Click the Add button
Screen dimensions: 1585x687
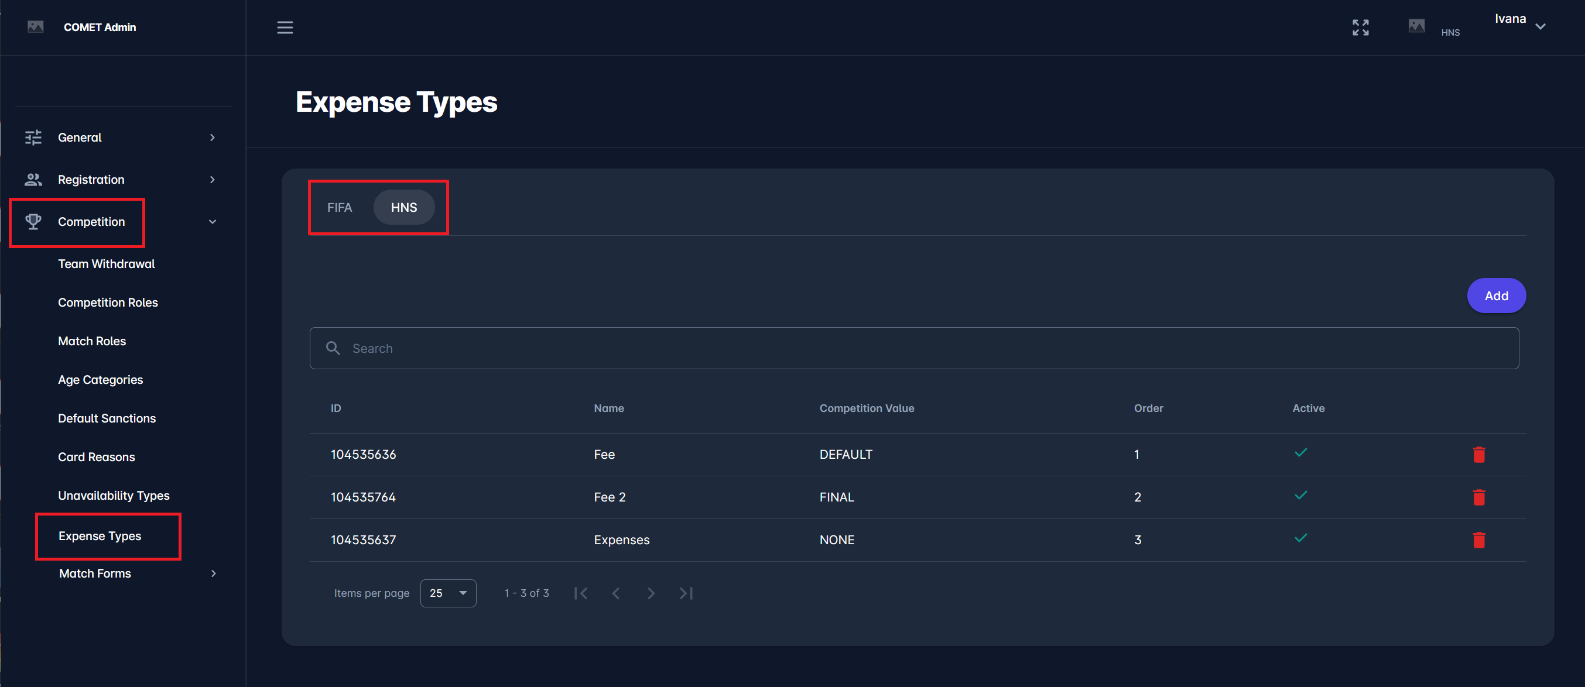pyautogui.click(x=1496, y=296)
